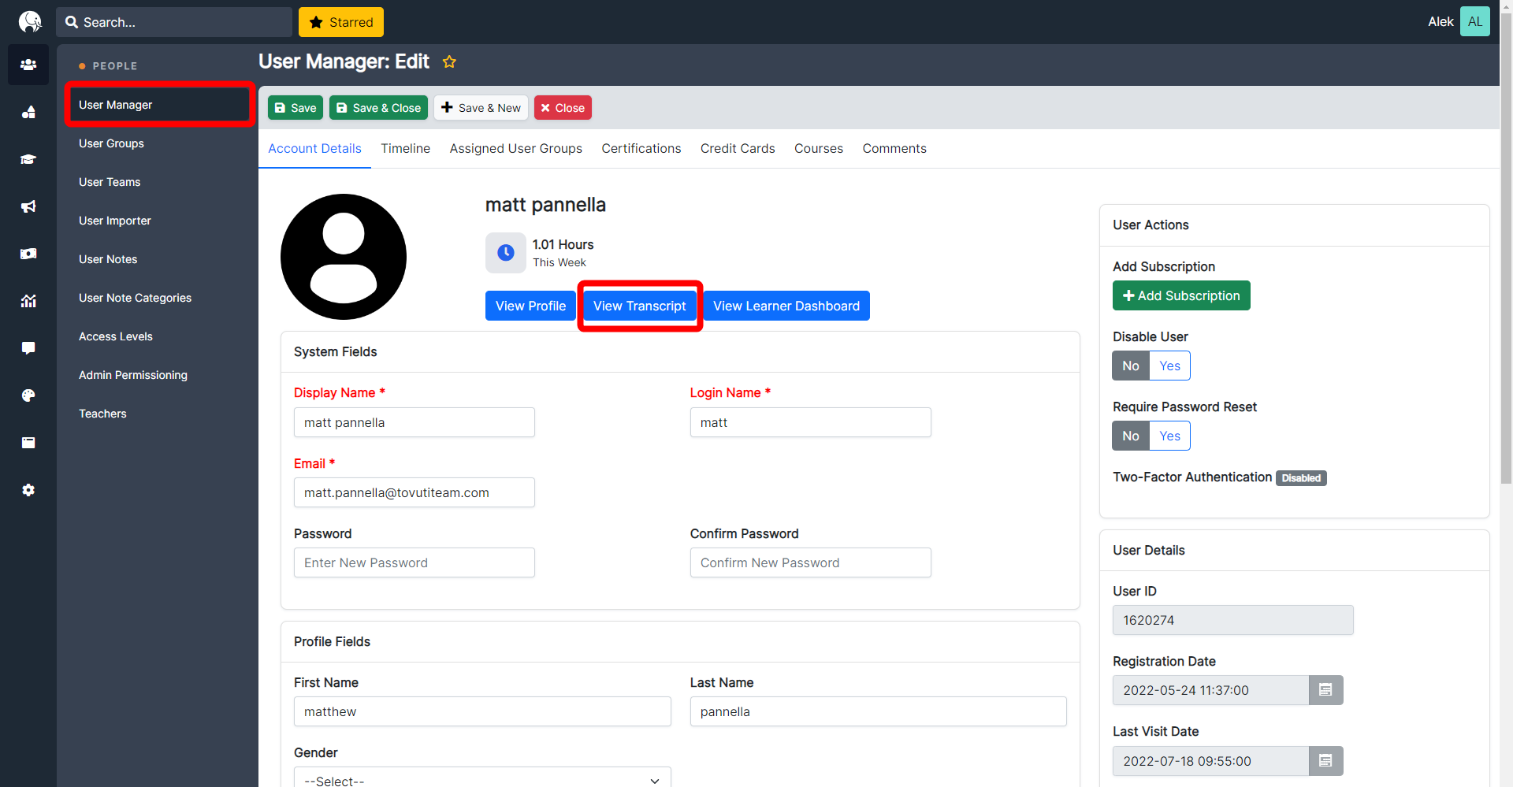1513x787 pixels.
Task: Open the People icon in the sidebar
Action: point(28,65)
